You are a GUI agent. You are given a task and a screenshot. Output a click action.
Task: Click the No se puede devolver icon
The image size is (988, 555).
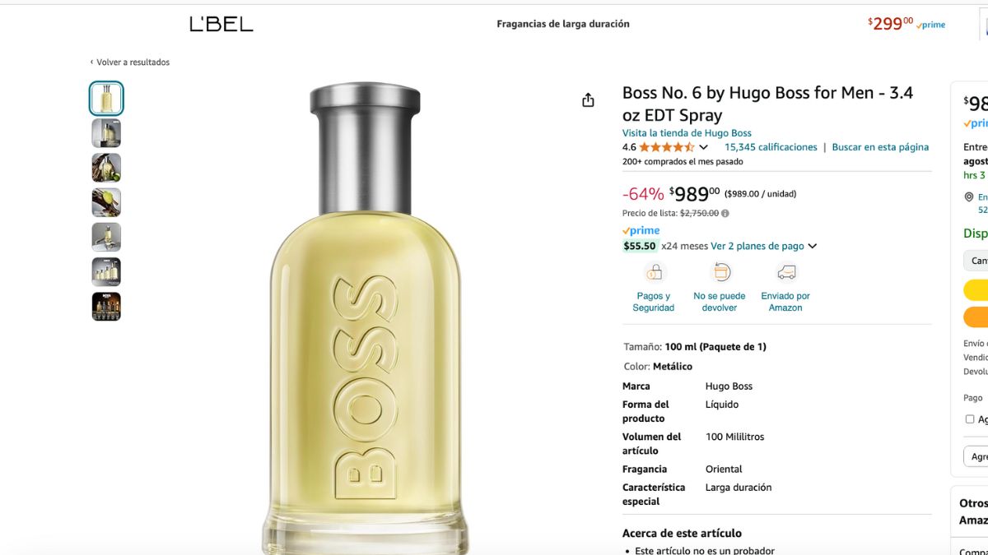coord(720,272)
